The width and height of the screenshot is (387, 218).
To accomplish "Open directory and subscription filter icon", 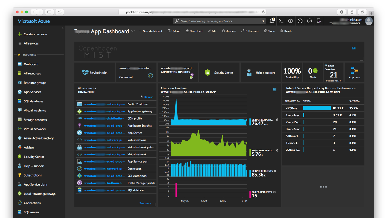I will click(319, 21).
